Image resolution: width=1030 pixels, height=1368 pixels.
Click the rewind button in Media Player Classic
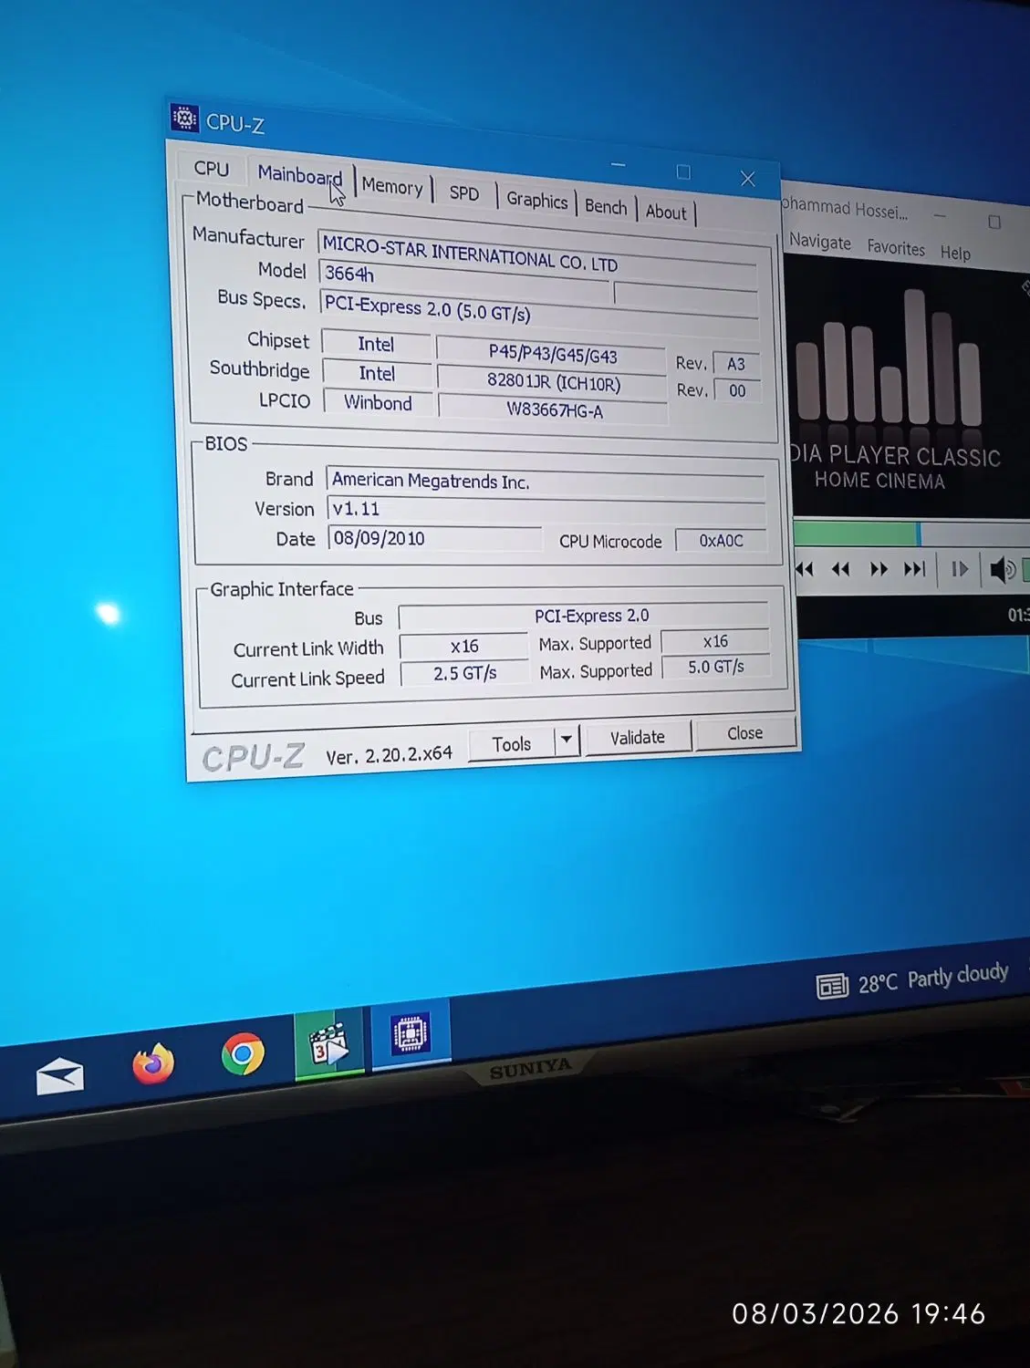pyautogui.click(x=840, y=569)
